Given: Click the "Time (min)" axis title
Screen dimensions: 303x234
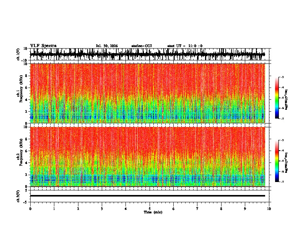Looking at the screenshot, I should tap(153, 212).
